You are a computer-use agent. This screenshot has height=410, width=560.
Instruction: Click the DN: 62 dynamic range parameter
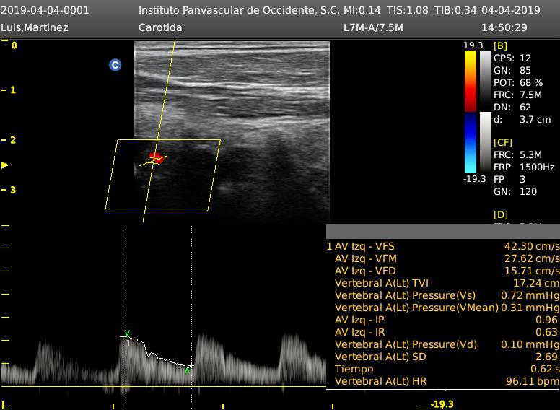(x=512, y=107)
